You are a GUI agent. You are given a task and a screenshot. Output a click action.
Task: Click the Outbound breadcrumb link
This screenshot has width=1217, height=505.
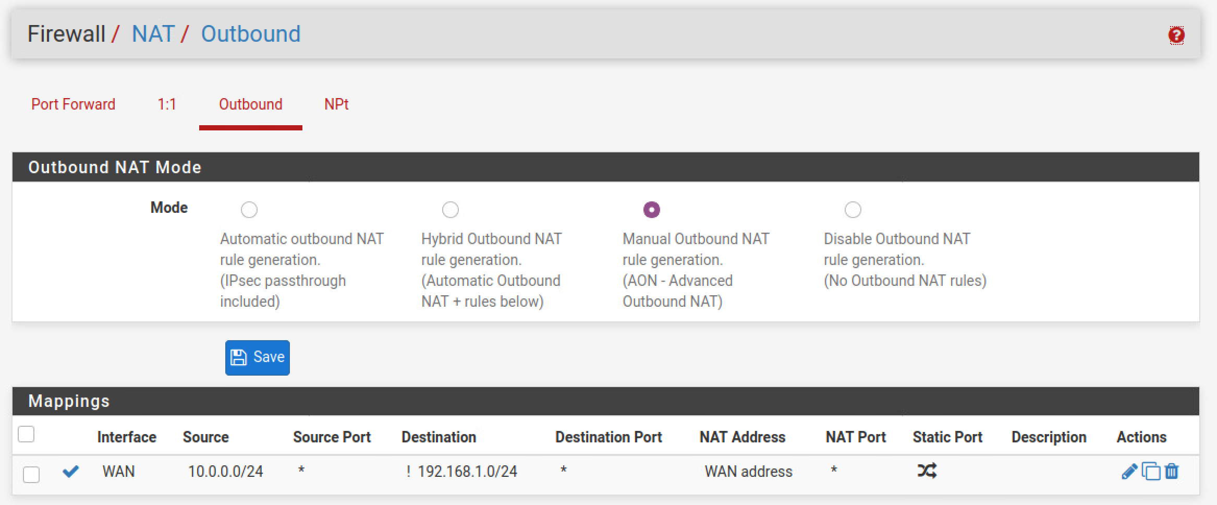click(251, 34)
